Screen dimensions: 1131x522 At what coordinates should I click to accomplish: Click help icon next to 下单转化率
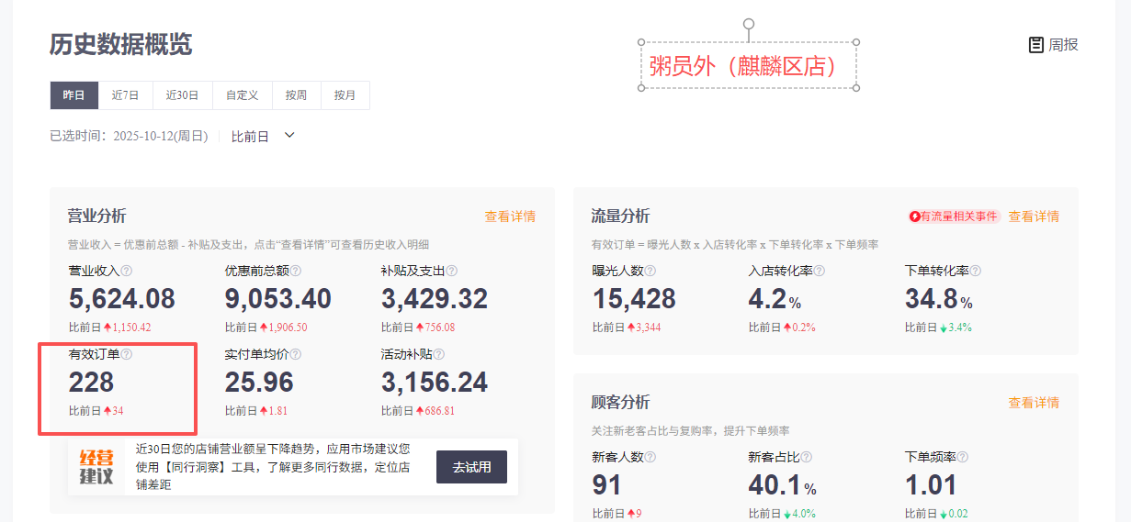[976, 272]
